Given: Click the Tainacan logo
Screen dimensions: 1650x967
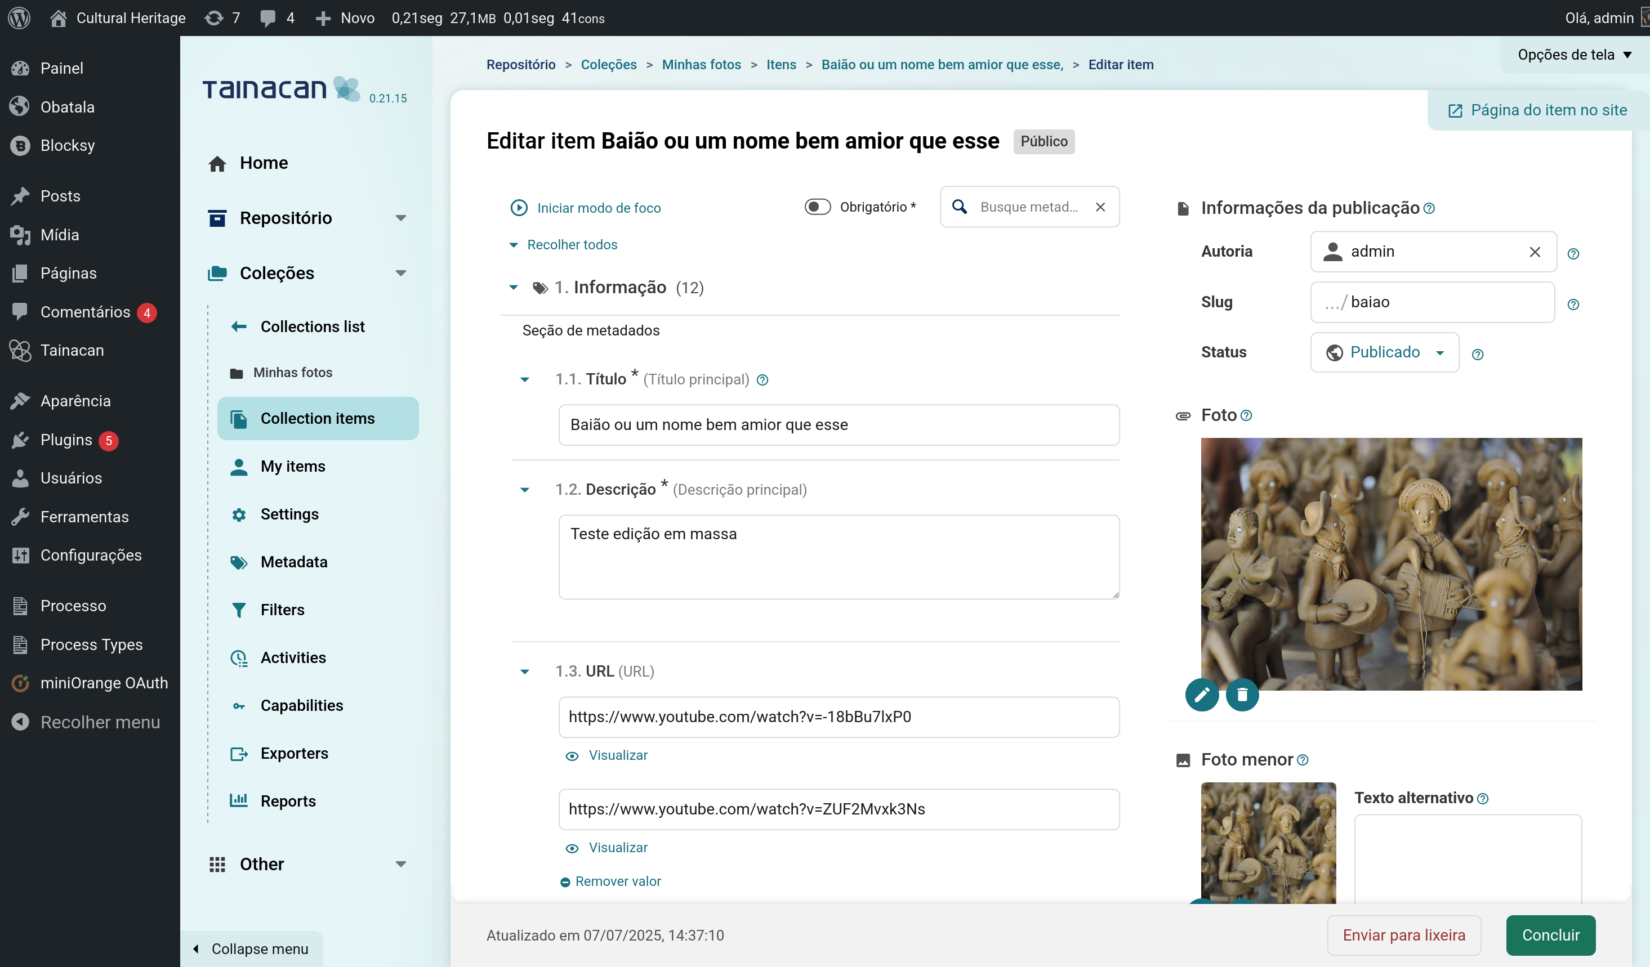Looking at the screenshot, I should pyautogui.click(x=282, y=89).
